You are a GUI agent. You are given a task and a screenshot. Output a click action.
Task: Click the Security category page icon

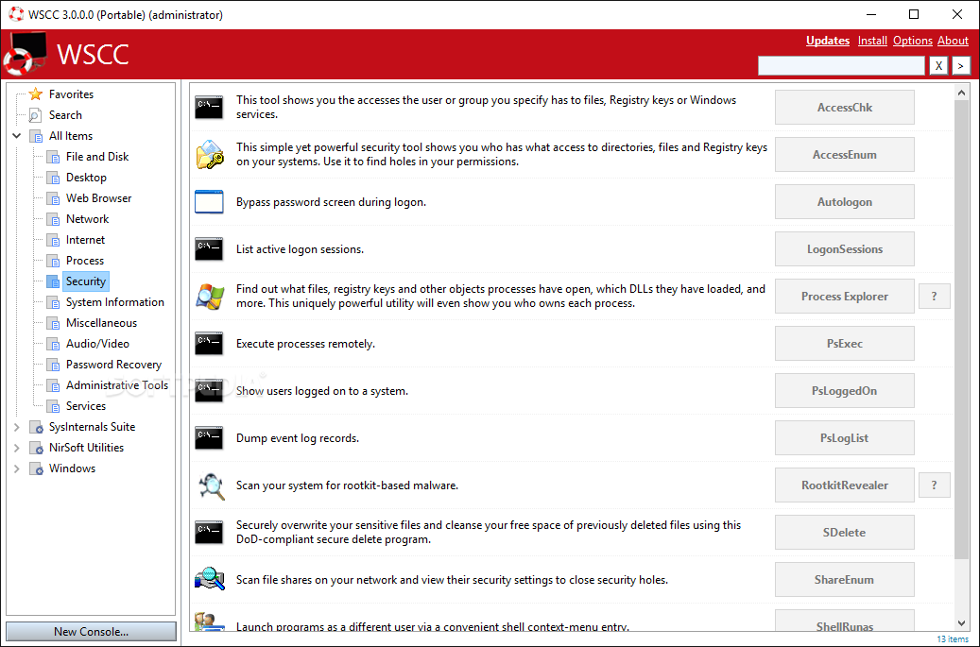pyautogui.click(x=54, y=281)
